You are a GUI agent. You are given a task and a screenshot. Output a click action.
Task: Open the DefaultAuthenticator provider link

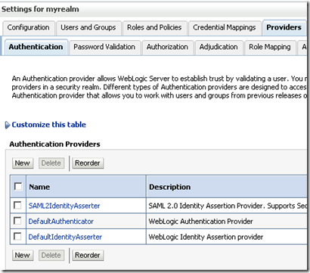(x=61, y=222)
